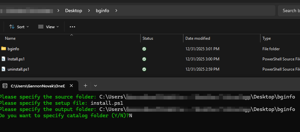
Task: Click the sync status icon for bginfo folder
Action: [144, 49]
